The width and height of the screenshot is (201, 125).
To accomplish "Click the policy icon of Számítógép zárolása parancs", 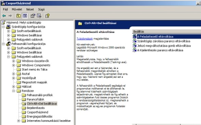I will point(134,41).
